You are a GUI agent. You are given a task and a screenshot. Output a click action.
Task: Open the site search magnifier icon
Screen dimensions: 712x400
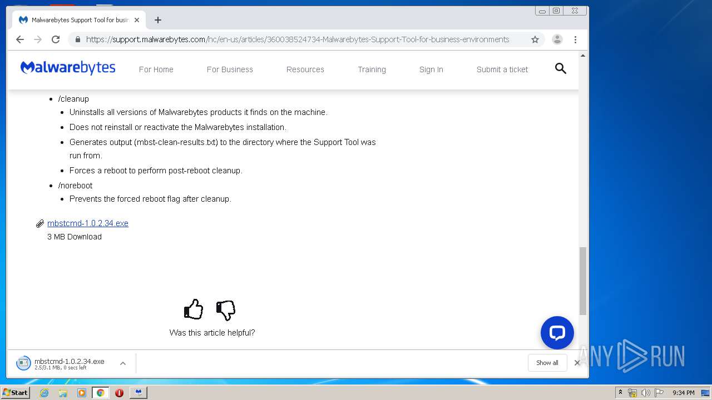pos(561,68)
